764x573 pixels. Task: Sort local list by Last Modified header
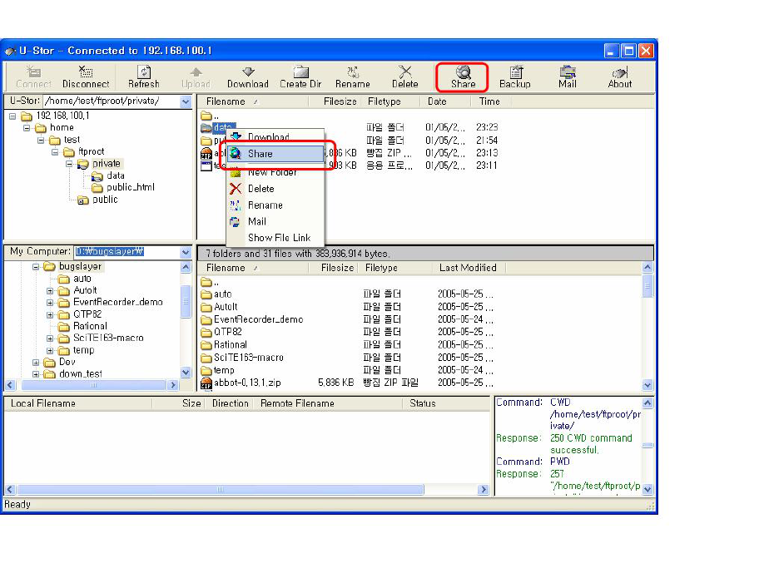pos(468,269)
